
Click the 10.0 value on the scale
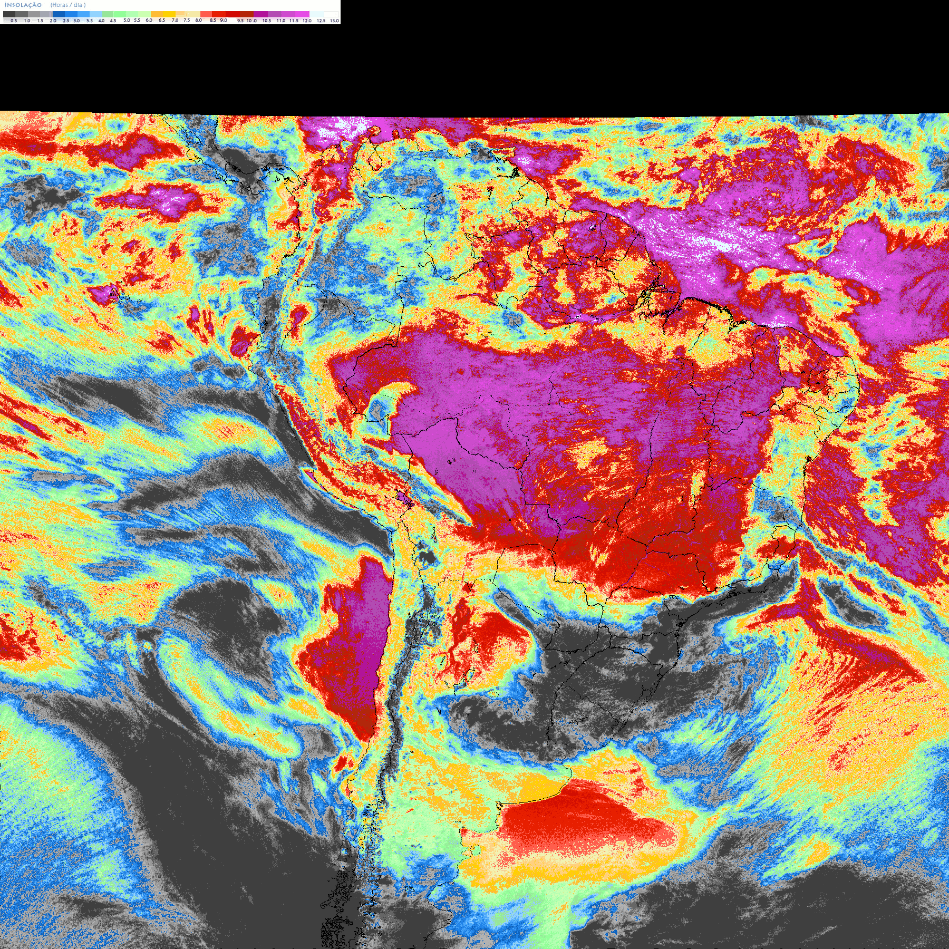click(251, 21)
